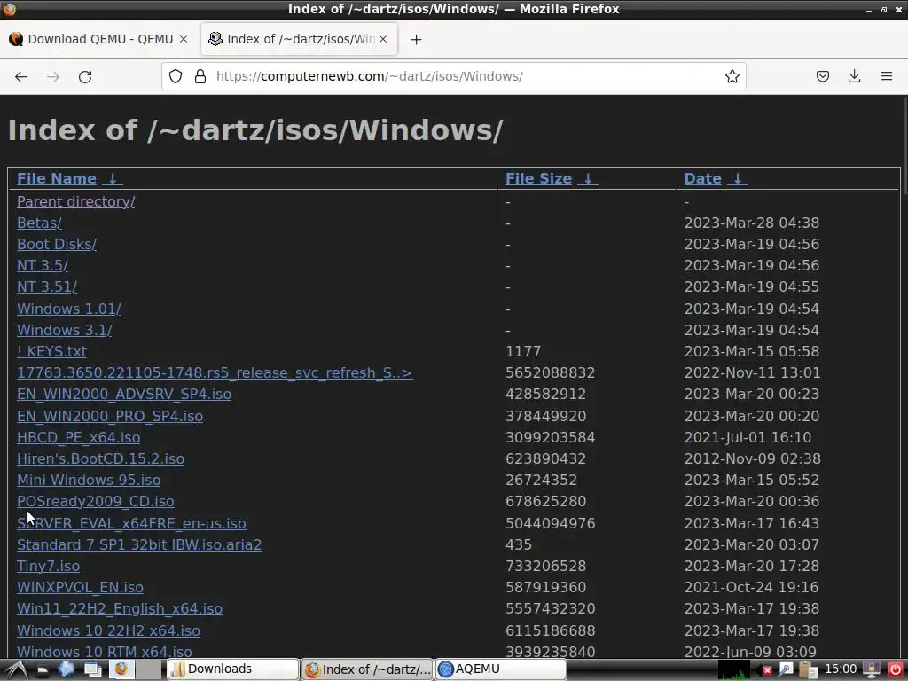The height and width of the screenshot is (681, 908).
Task: Click the forward navigation arrow
Action: pyautogui.click(x=53, y=76)
